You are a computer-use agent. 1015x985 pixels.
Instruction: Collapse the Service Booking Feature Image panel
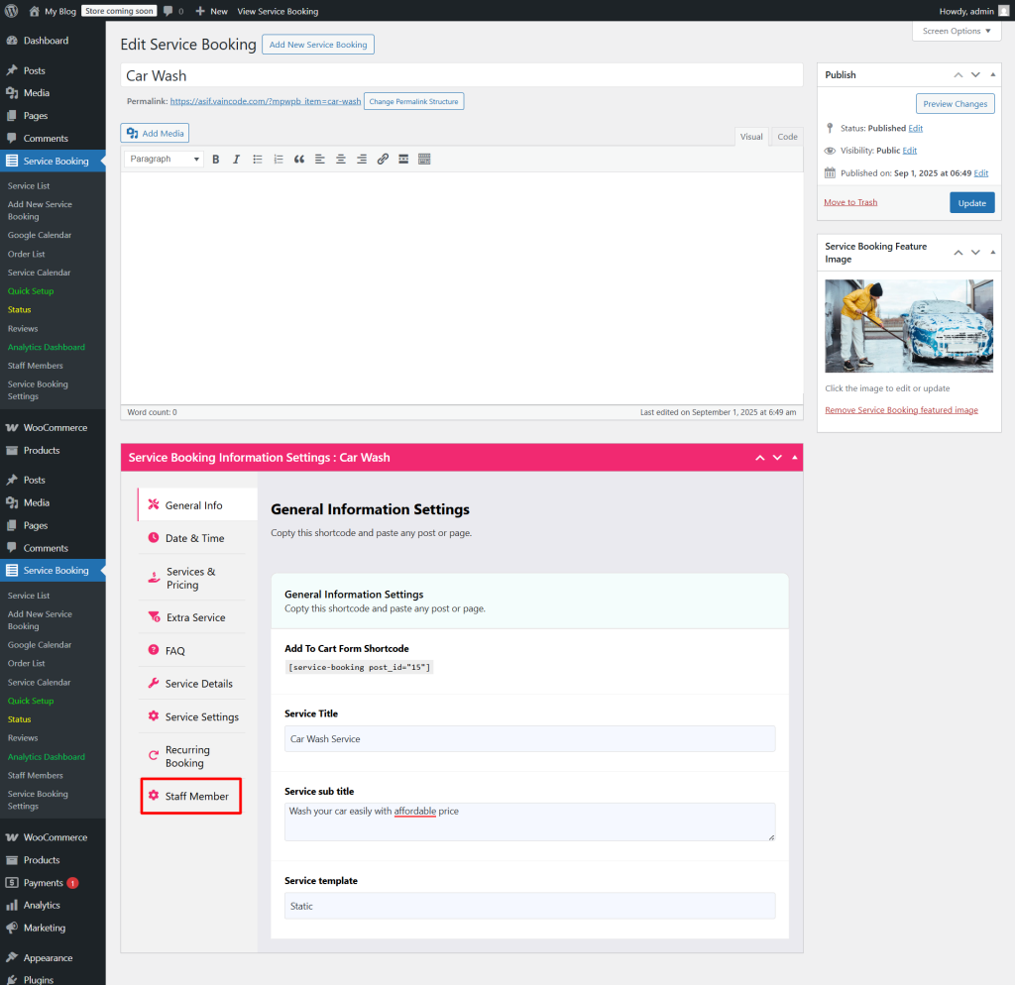993,253
